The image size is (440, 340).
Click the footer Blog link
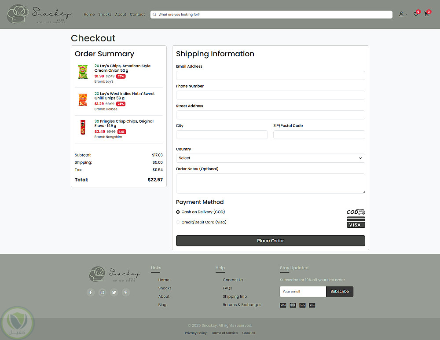coord(162,305)
